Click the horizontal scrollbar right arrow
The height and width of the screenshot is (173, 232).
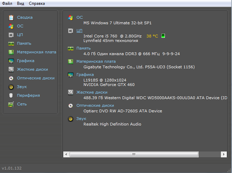[x=223, y=154]
